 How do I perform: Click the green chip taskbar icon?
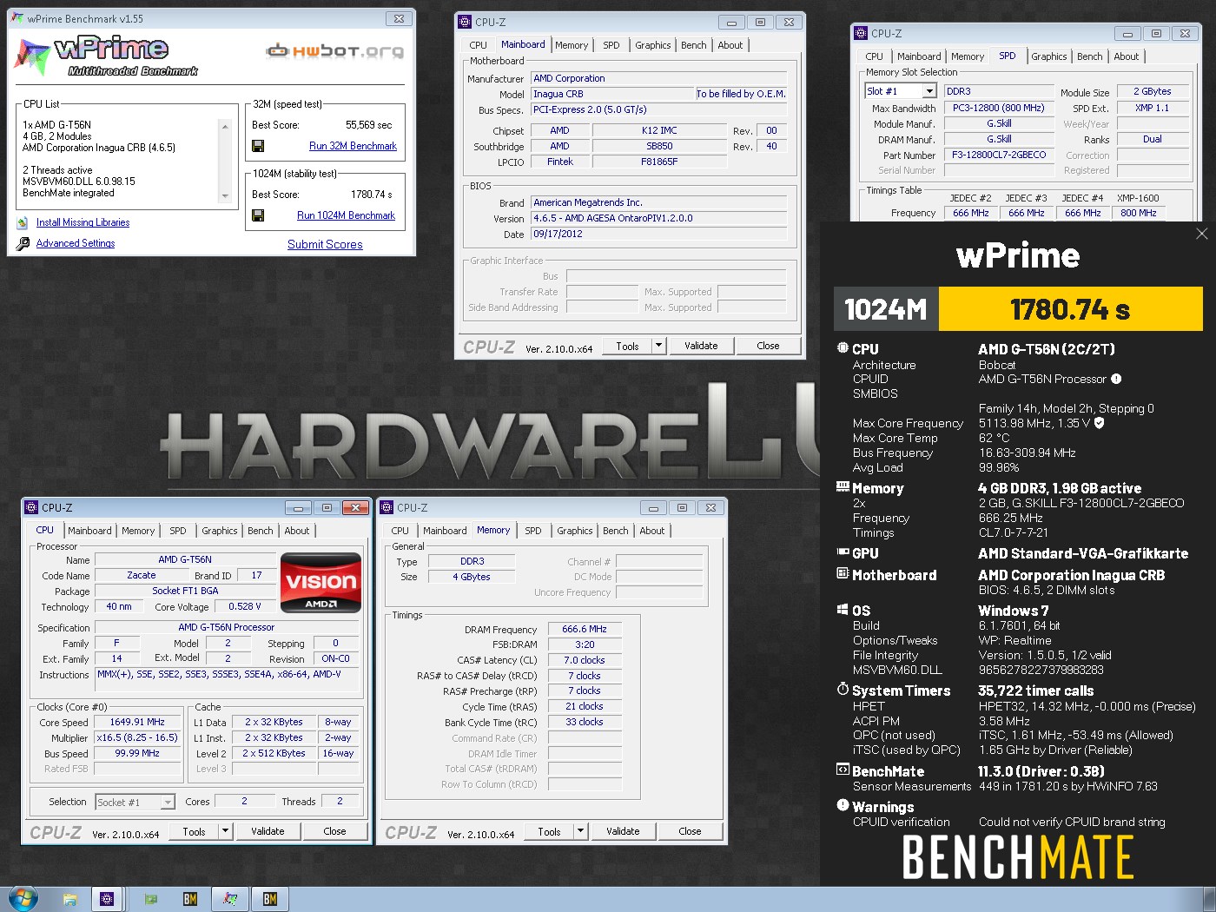tap(150, 899)
